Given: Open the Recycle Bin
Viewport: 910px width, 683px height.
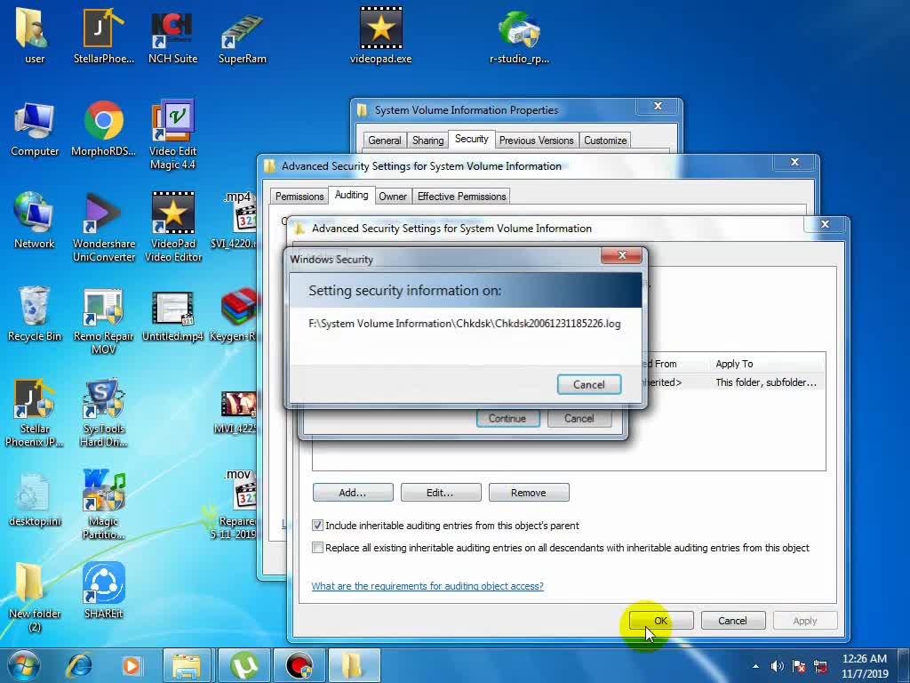Looking at the screenshot, I should pos(35,314).
